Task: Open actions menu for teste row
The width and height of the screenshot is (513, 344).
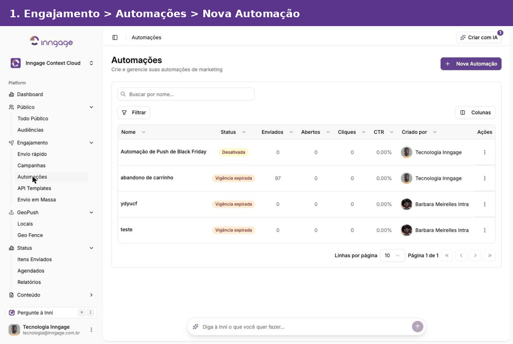Action: 485,230
